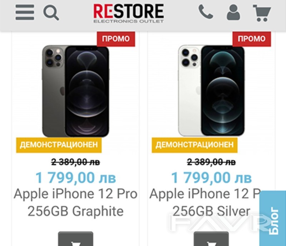This screenshot has height=246, width=286.
Task: Open the shopping cart icon
Action: [x=262, y=13]
